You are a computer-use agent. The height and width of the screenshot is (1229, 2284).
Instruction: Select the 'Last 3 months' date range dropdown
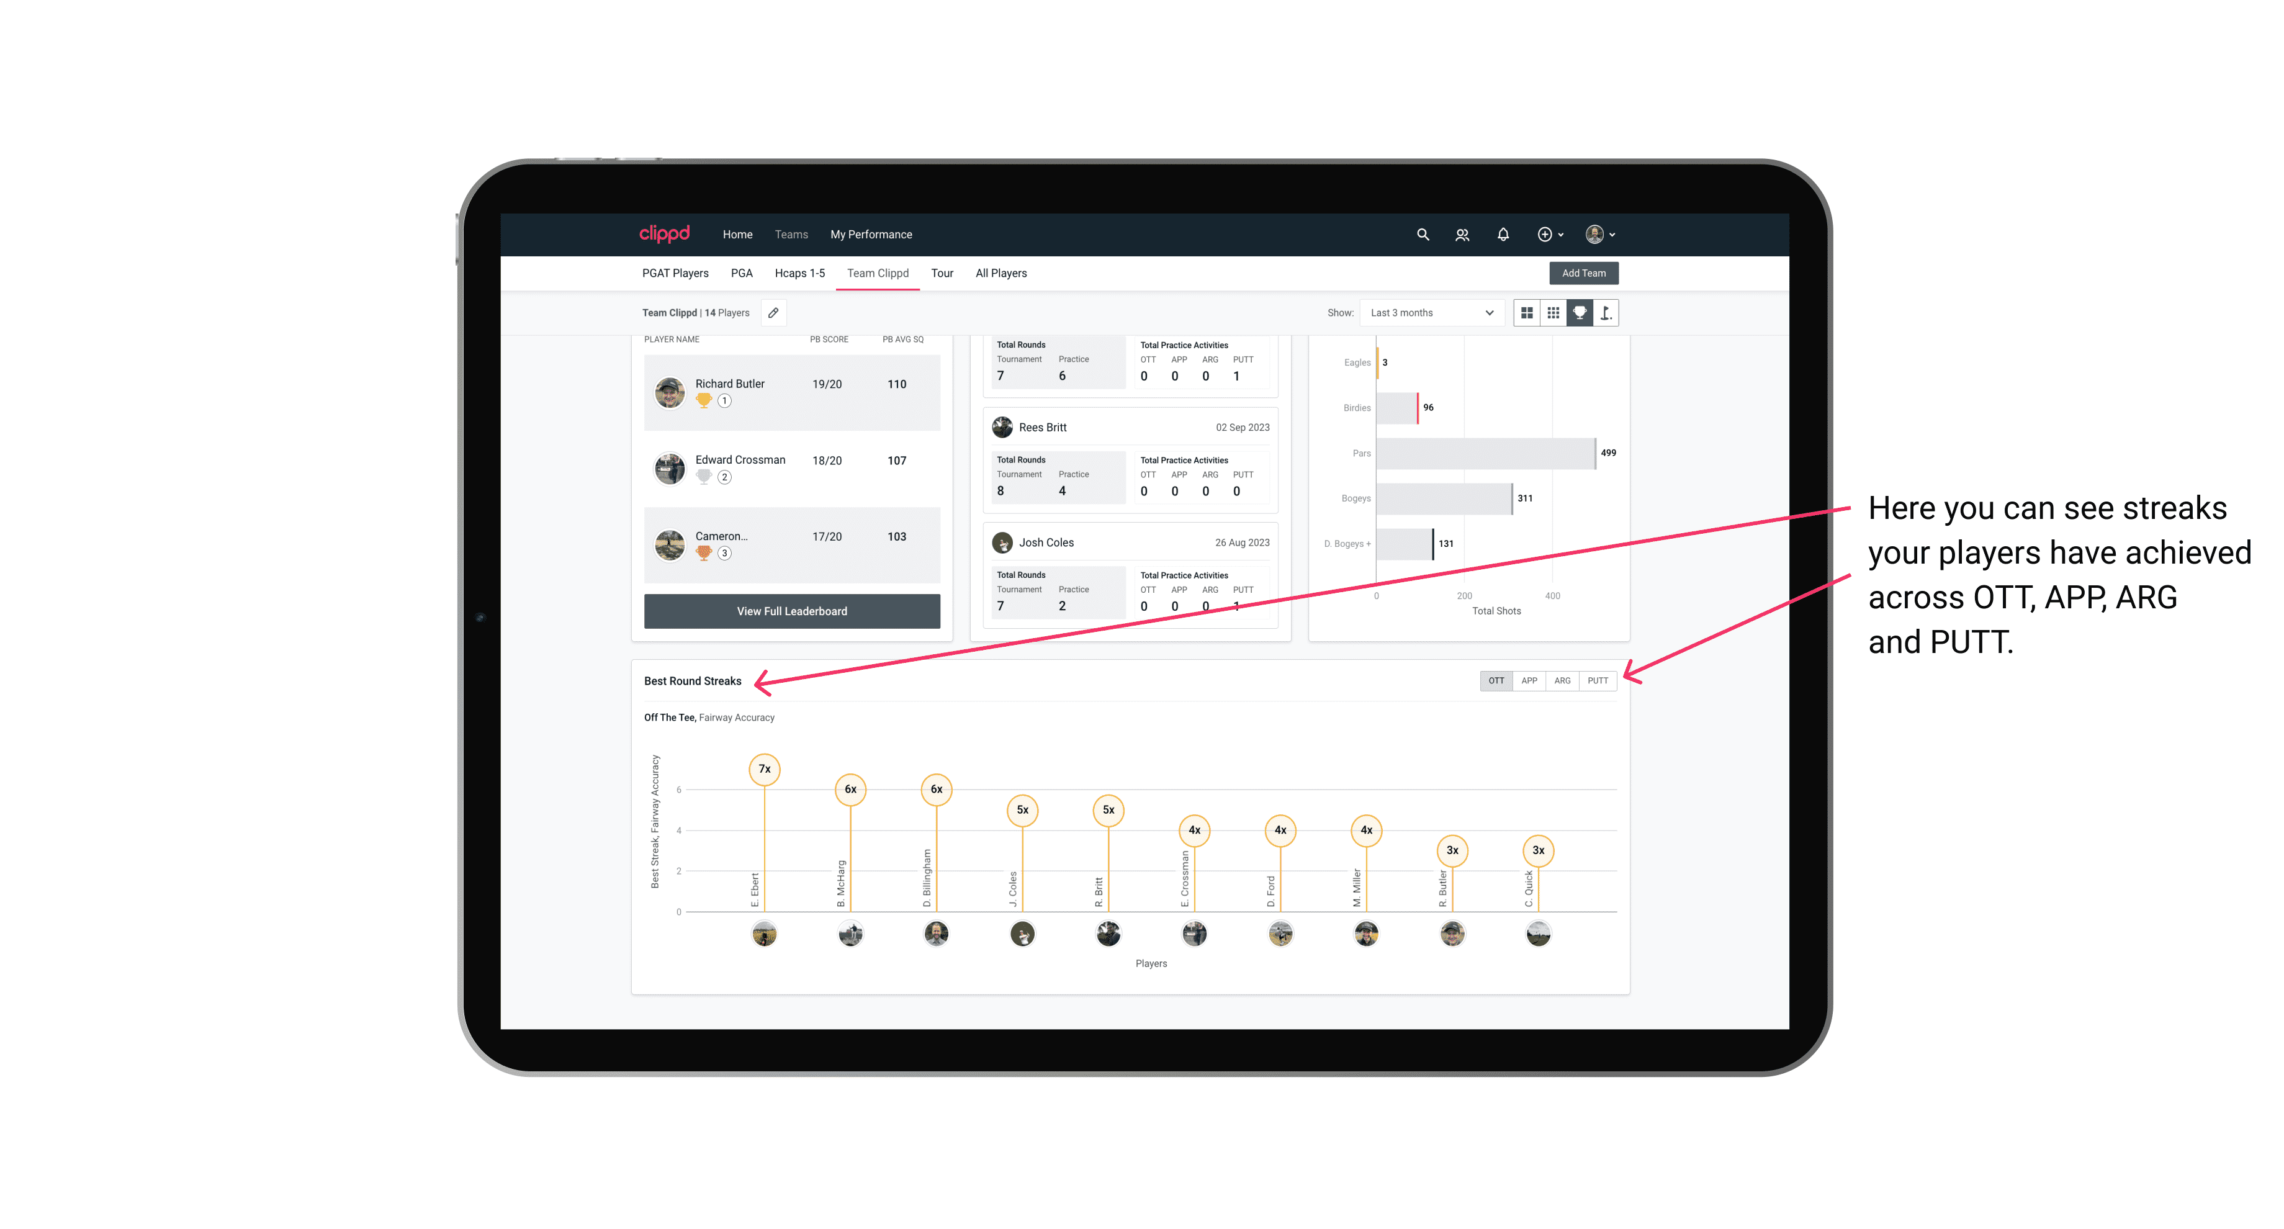tap(1429, 313)
